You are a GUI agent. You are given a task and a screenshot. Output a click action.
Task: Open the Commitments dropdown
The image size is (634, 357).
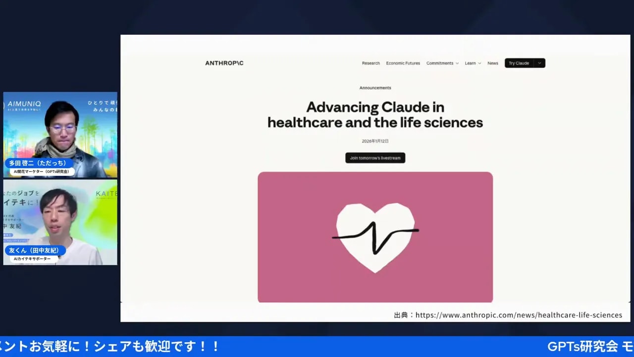tap(441, 63)
